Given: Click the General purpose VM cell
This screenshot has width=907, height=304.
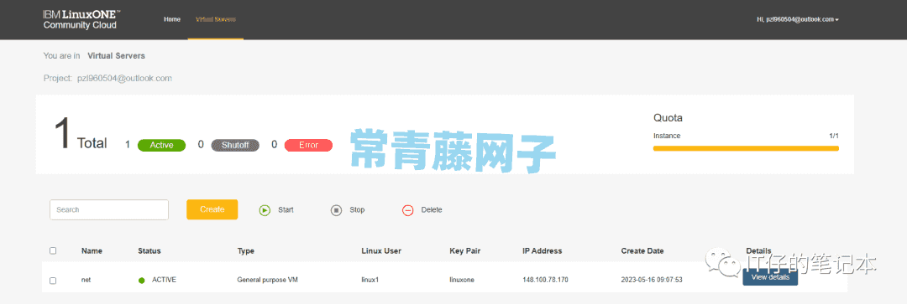Looking at the screenshot, I should 268,280.
